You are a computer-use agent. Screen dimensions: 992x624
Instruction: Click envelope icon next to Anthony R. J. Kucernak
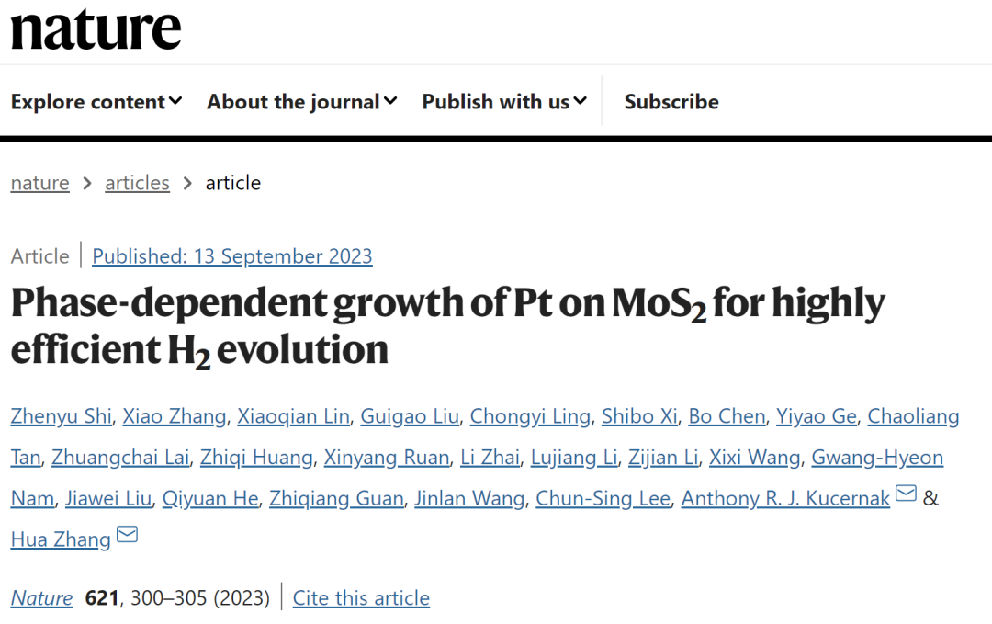906,493
